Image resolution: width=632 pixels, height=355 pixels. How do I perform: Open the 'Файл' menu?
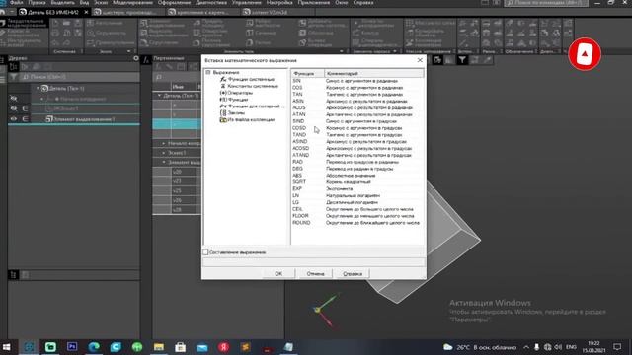[17, 2]
